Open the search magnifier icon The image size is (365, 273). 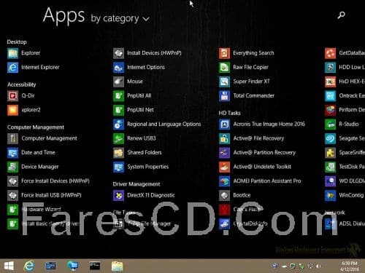click(x=341, y=15)
